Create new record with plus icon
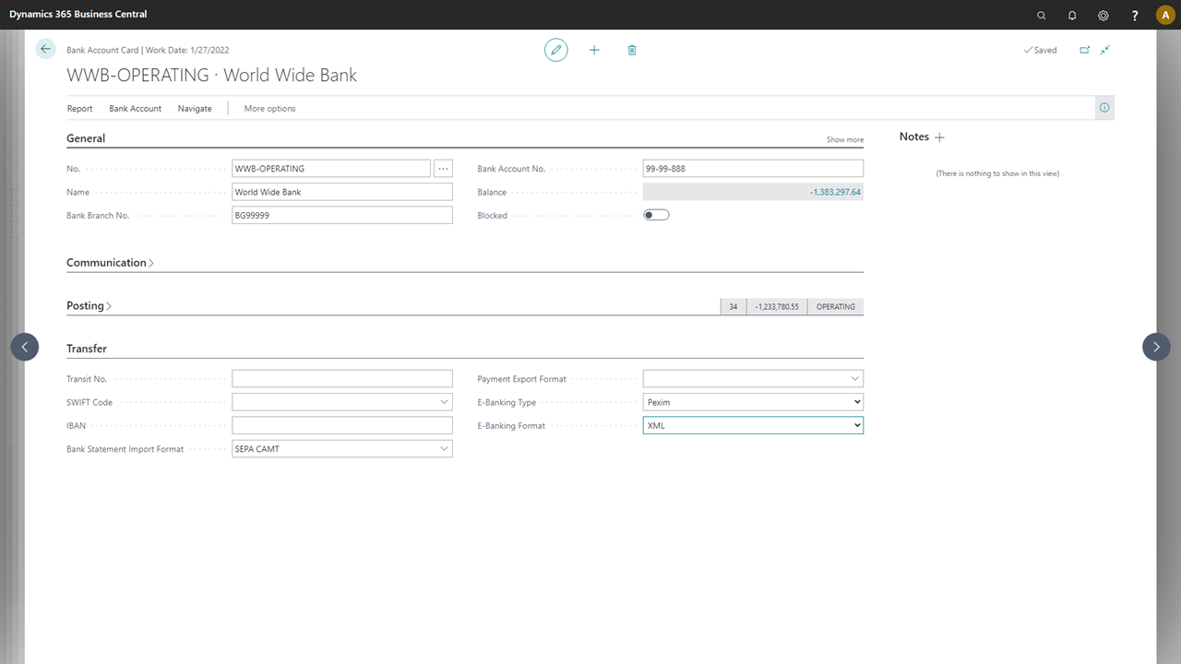 pyautogui.click(x=594, y=50)
